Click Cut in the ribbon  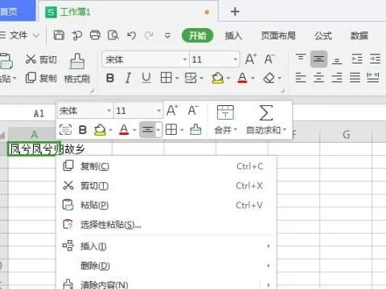(x=41, y=59)
